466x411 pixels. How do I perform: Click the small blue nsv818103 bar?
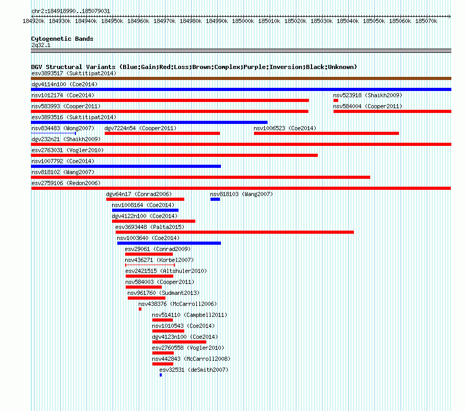tap(215, 199)
